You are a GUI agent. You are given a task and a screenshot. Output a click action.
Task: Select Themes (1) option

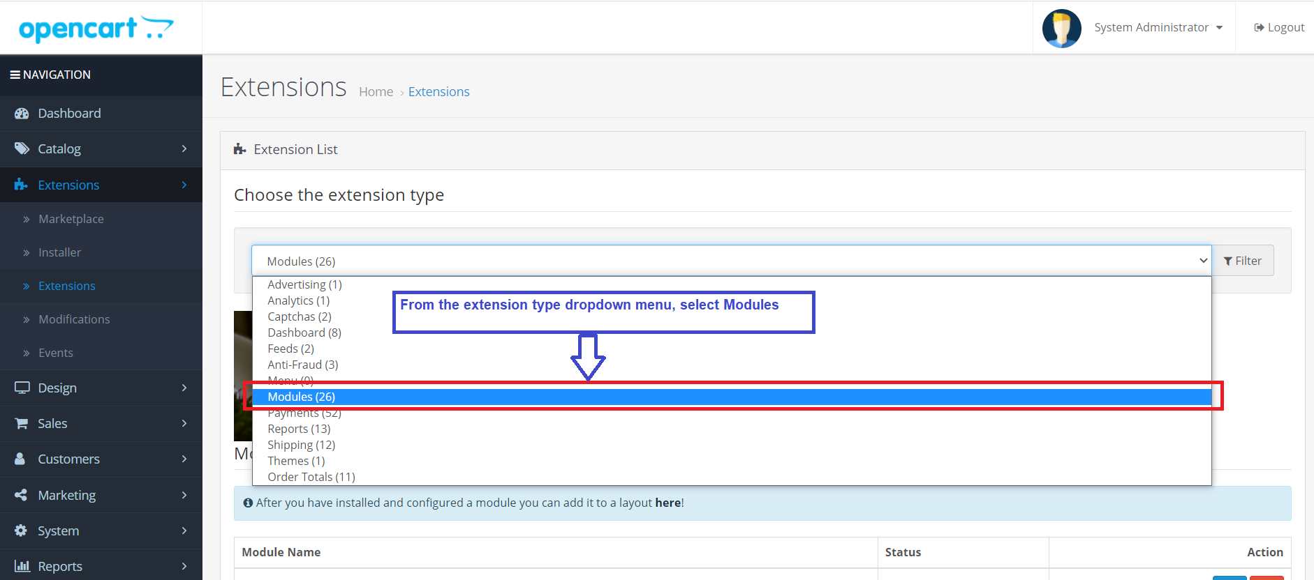pos(732,461)
